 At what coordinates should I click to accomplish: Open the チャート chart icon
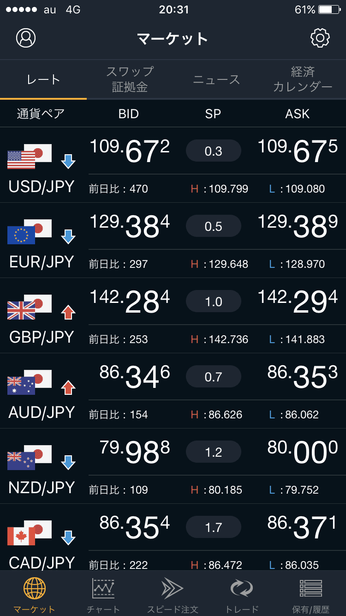point(103,589)
